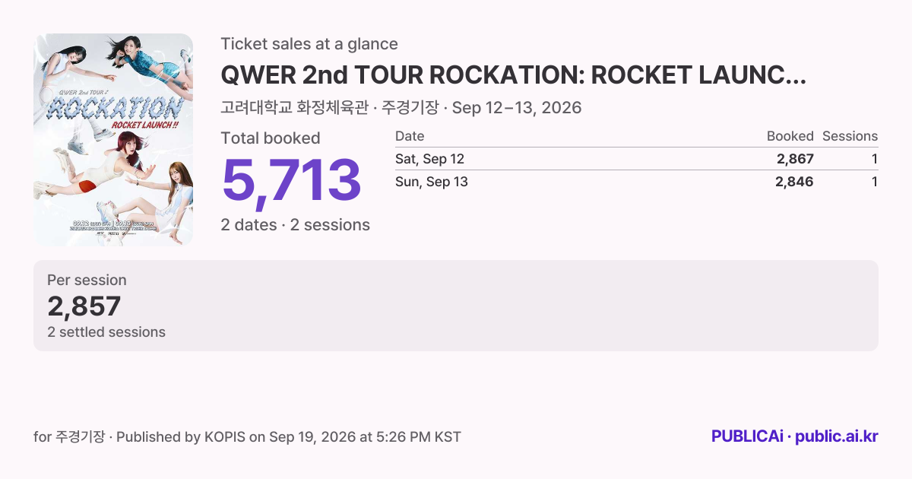The image size is (912, 479).
Task: Click the Published by KOPIS footer text
Action: click(x=247, y=436)
